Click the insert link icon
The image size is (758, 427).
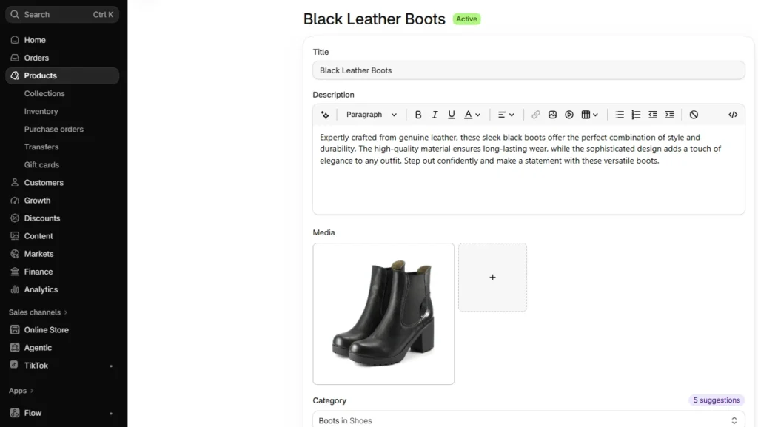[x=536, y=115]
